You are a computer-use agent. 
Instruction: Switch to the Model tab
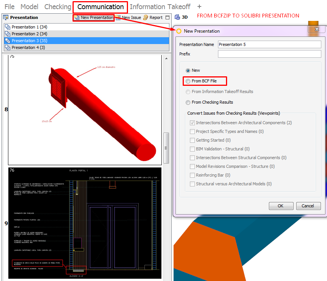tap(29, 7)
